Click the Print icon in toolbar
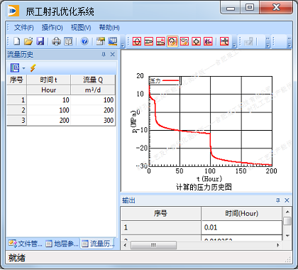This screenshot has width=298, height=270. click(x=56, y=41)
